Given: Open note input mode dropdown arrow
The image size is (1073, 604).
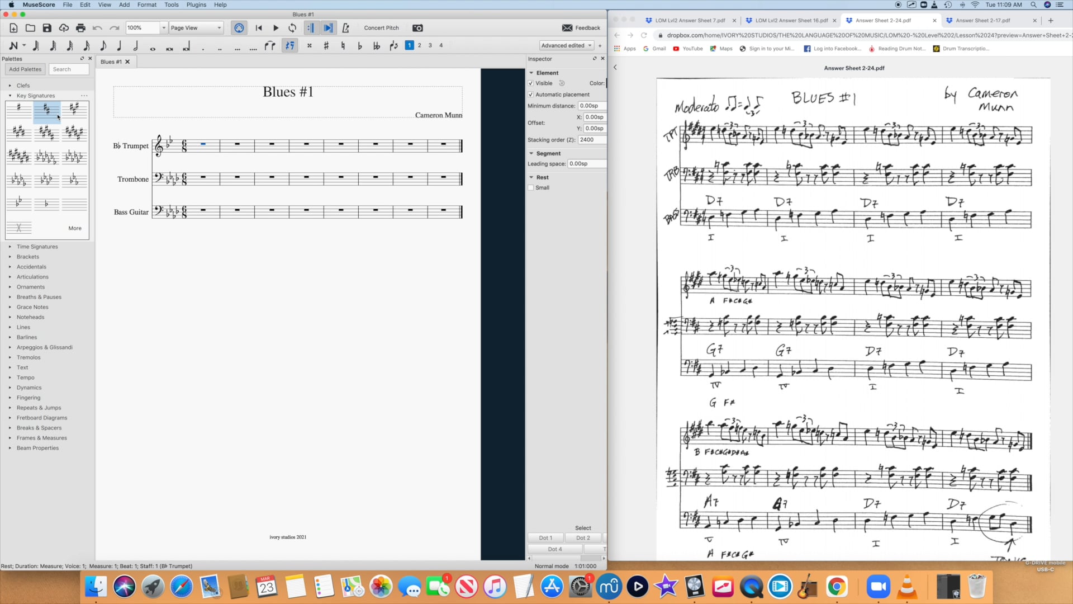Looking at the screenshot, I should (x=24, y=46).
